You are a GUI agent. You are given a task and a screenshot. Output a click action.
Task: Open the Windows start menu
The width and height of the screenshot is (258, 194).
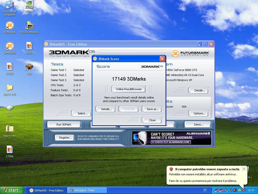click(x=12, y=190)
